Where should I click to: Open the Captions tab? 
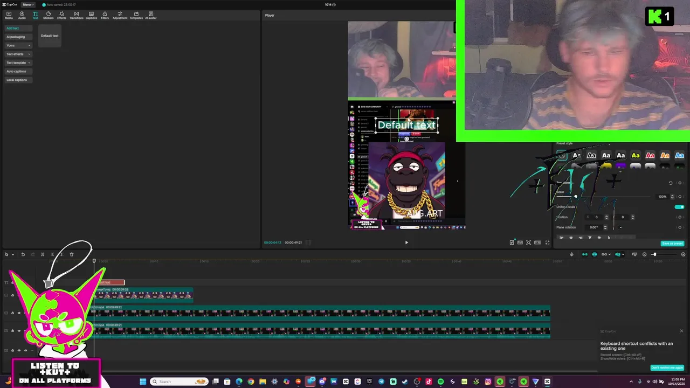point(91,15)
